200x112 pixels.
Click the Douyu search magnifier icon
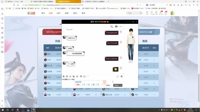tap(141, 13)
